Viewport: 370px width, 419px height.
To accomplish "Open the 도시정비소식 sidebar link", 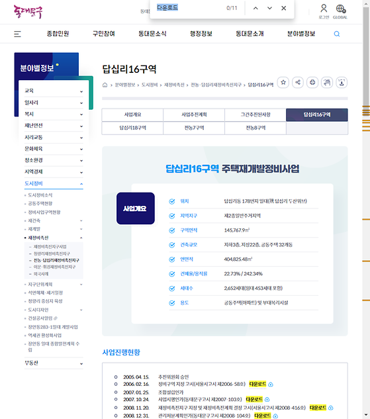I will (40, 195).
